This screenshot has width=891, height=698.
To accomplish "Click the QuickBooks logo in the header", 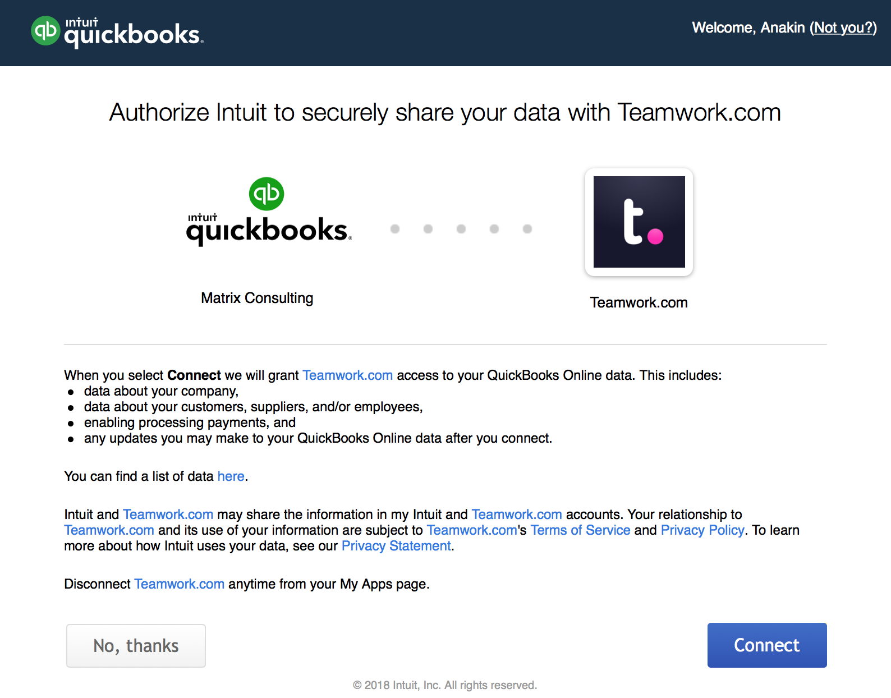I will [x=117, y=32].
